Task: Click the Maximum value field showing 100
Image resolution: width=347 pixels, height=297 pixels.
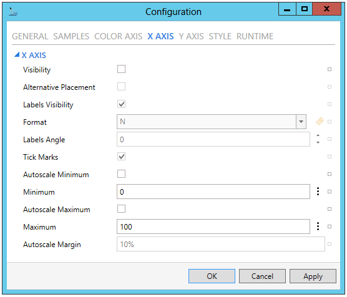Action: [x=213, y=226]
